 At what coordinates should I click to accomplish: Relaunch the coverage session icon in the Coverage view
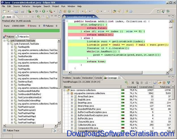[127, 83]
